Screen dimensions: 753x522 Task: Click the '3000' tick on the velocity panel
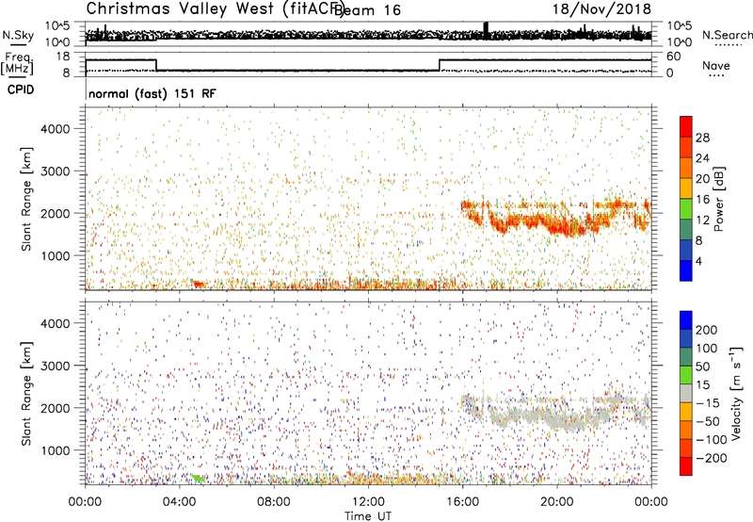(x=55, y=366)
